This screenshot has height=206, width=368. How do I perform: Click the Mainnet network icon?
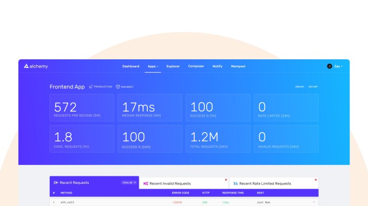tap(118, 87)
